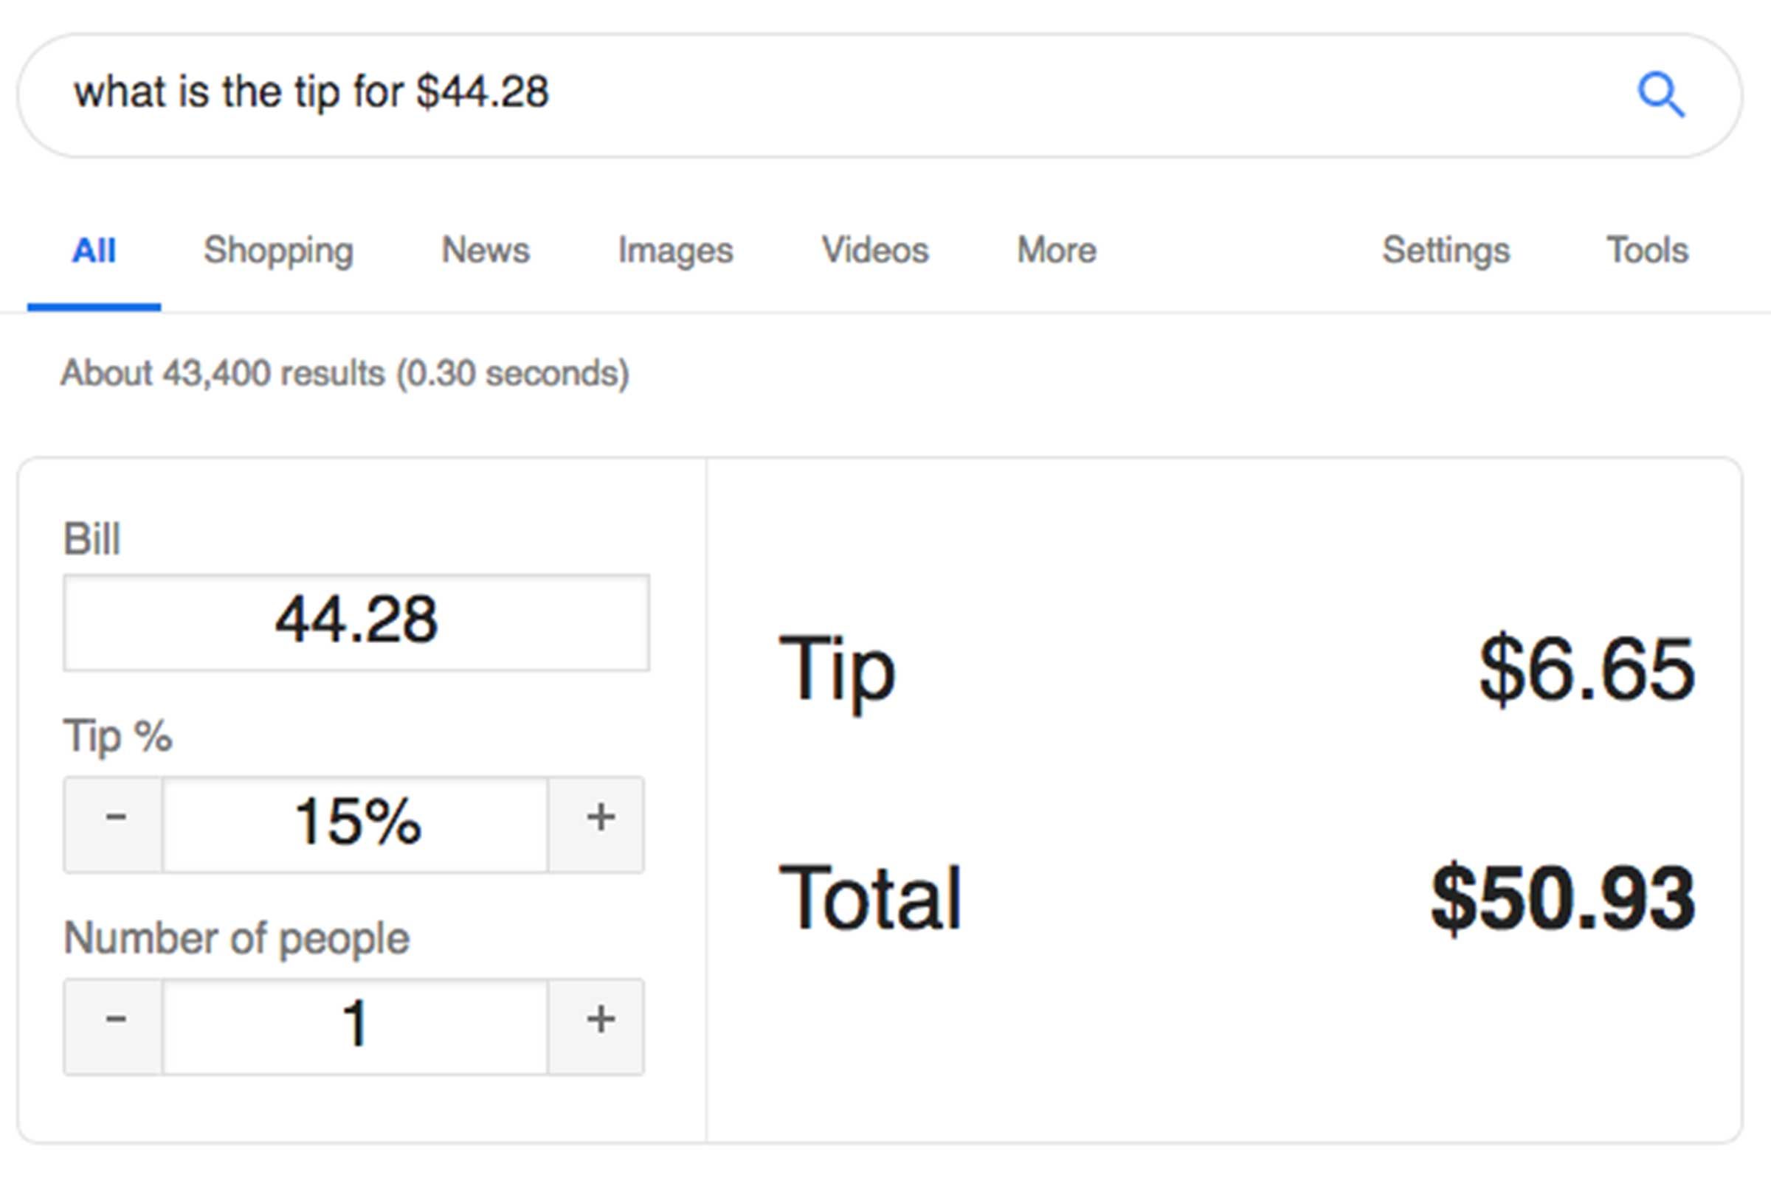Open the News results tab

pos(485,251)
